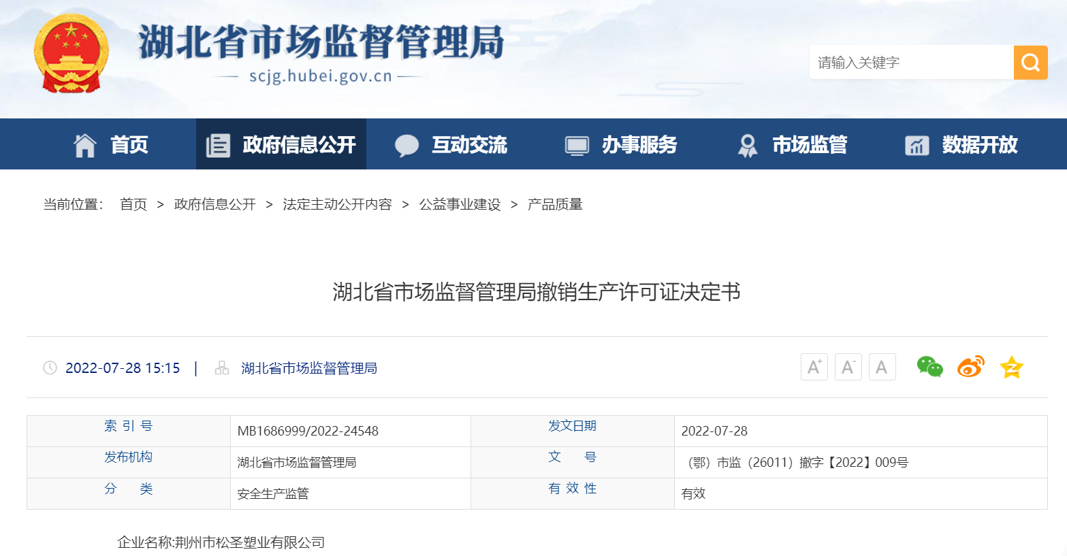This screenshot has width=1067, height=556.
Task: Click 首页 in the breadcrumb trail
Action: (133, 205)
